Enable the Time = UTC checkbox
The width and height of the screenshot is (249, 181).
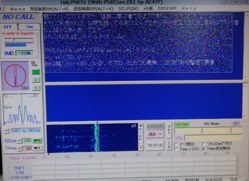[x=176, y=149]
